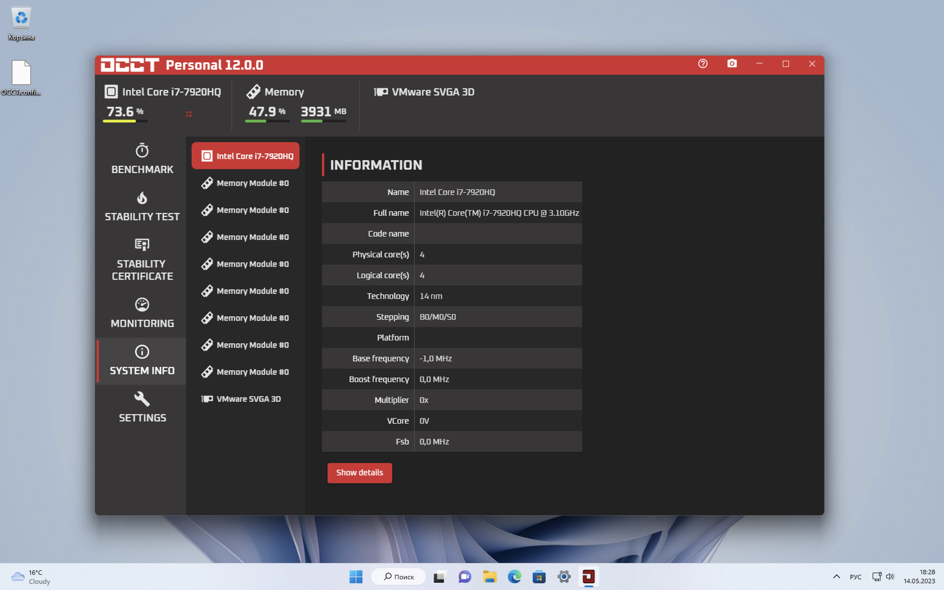Minimize the OCCT window
The width and height of the screenshot is (944, 590).
(x=760, y=64)
